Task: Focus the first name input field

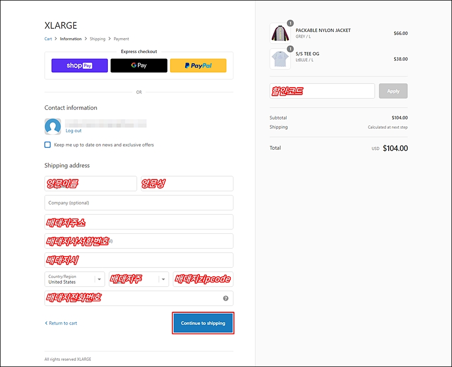Action: pos(90,184)
